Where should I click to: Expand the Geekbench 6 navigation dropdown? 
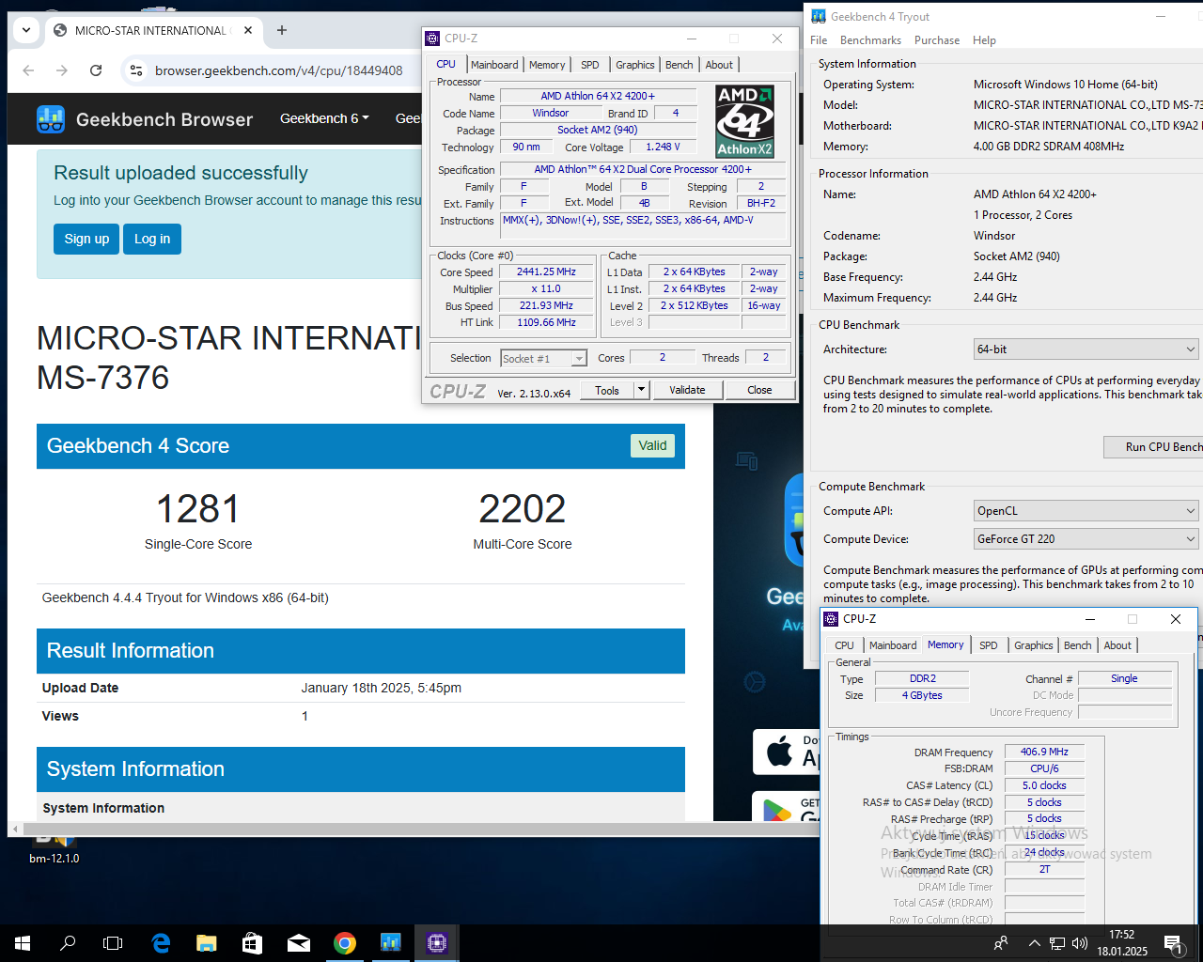pos(324,118)
